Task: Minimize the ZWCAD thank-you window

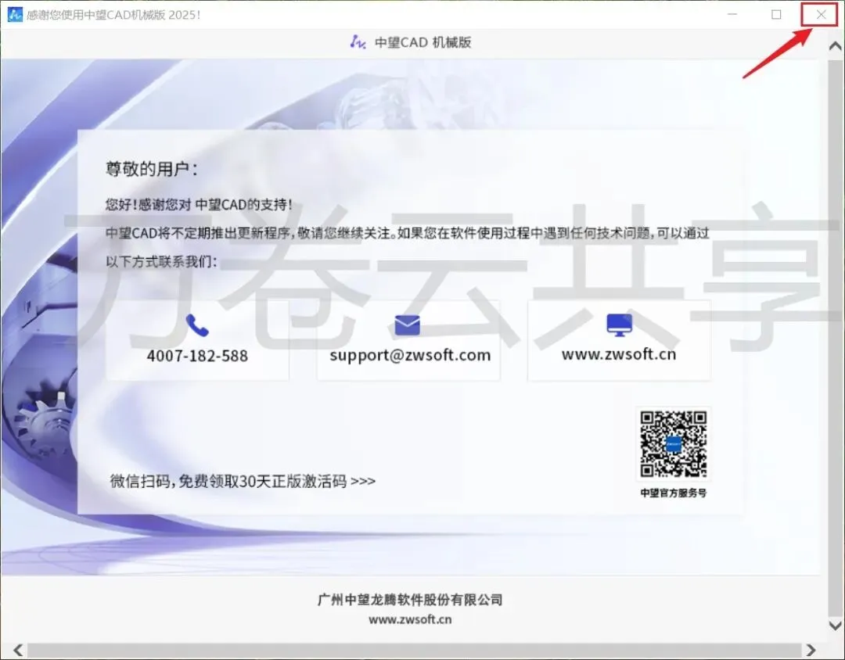Action: click(732, 15)
